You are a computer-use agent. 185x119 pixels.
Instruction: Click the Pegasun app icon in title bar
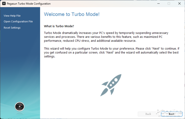tap(4, 3)
